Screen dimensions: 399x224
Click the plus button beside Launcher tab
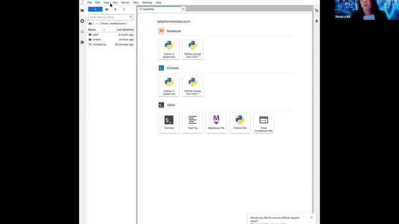pos(183,9)
